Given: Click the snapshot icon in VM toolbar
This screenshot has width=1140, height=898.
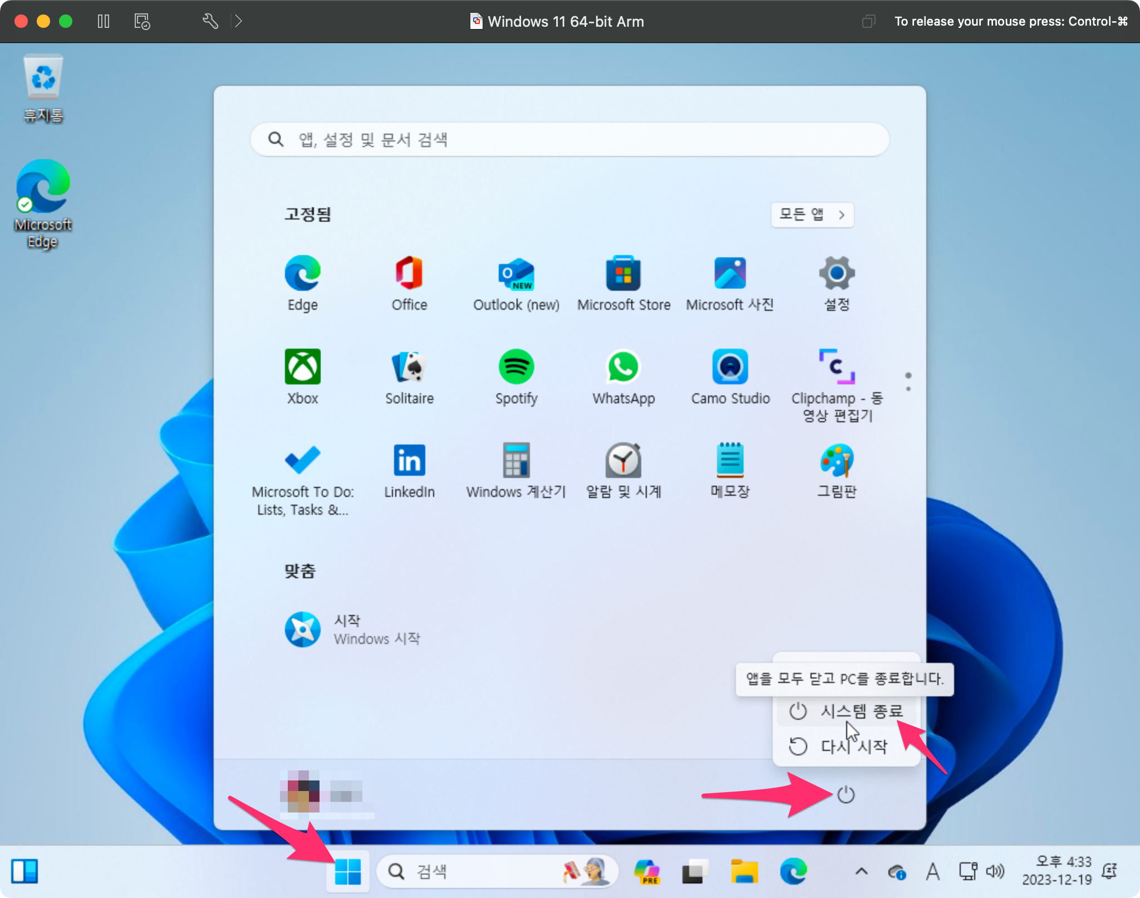Looking at the screenshot, I should [142, 21].
